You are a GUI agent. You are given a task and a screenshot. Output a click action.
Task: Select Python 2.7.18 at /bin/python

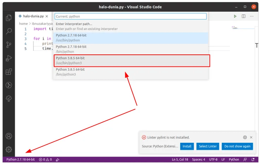click(130, 49)
